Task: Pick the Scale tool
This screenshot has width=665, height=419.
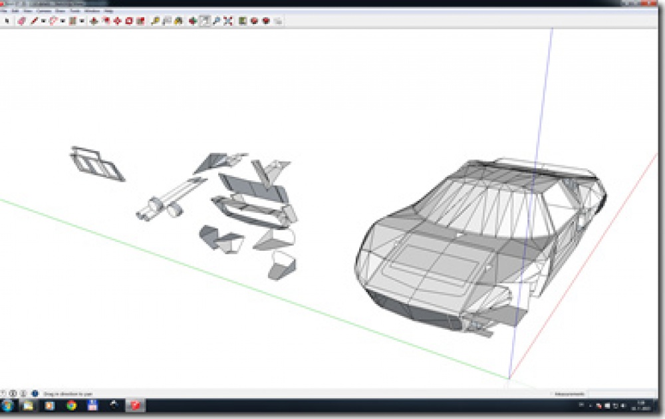Action: tap(140, 21)
